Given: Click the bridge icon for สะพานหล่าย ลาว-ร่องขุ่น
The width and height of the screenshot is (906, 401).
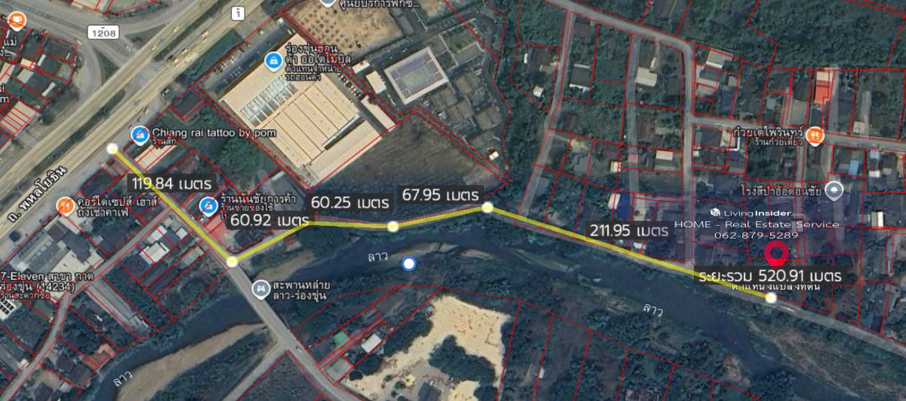Looking at the screenshot, I should [x=260, y=288].
